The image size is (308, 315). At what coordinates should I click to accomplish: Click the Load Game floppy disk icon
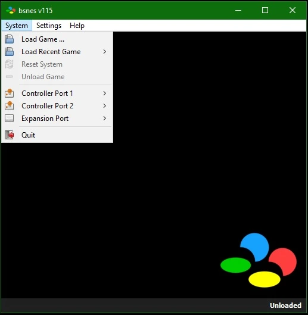tap(10, 39)
